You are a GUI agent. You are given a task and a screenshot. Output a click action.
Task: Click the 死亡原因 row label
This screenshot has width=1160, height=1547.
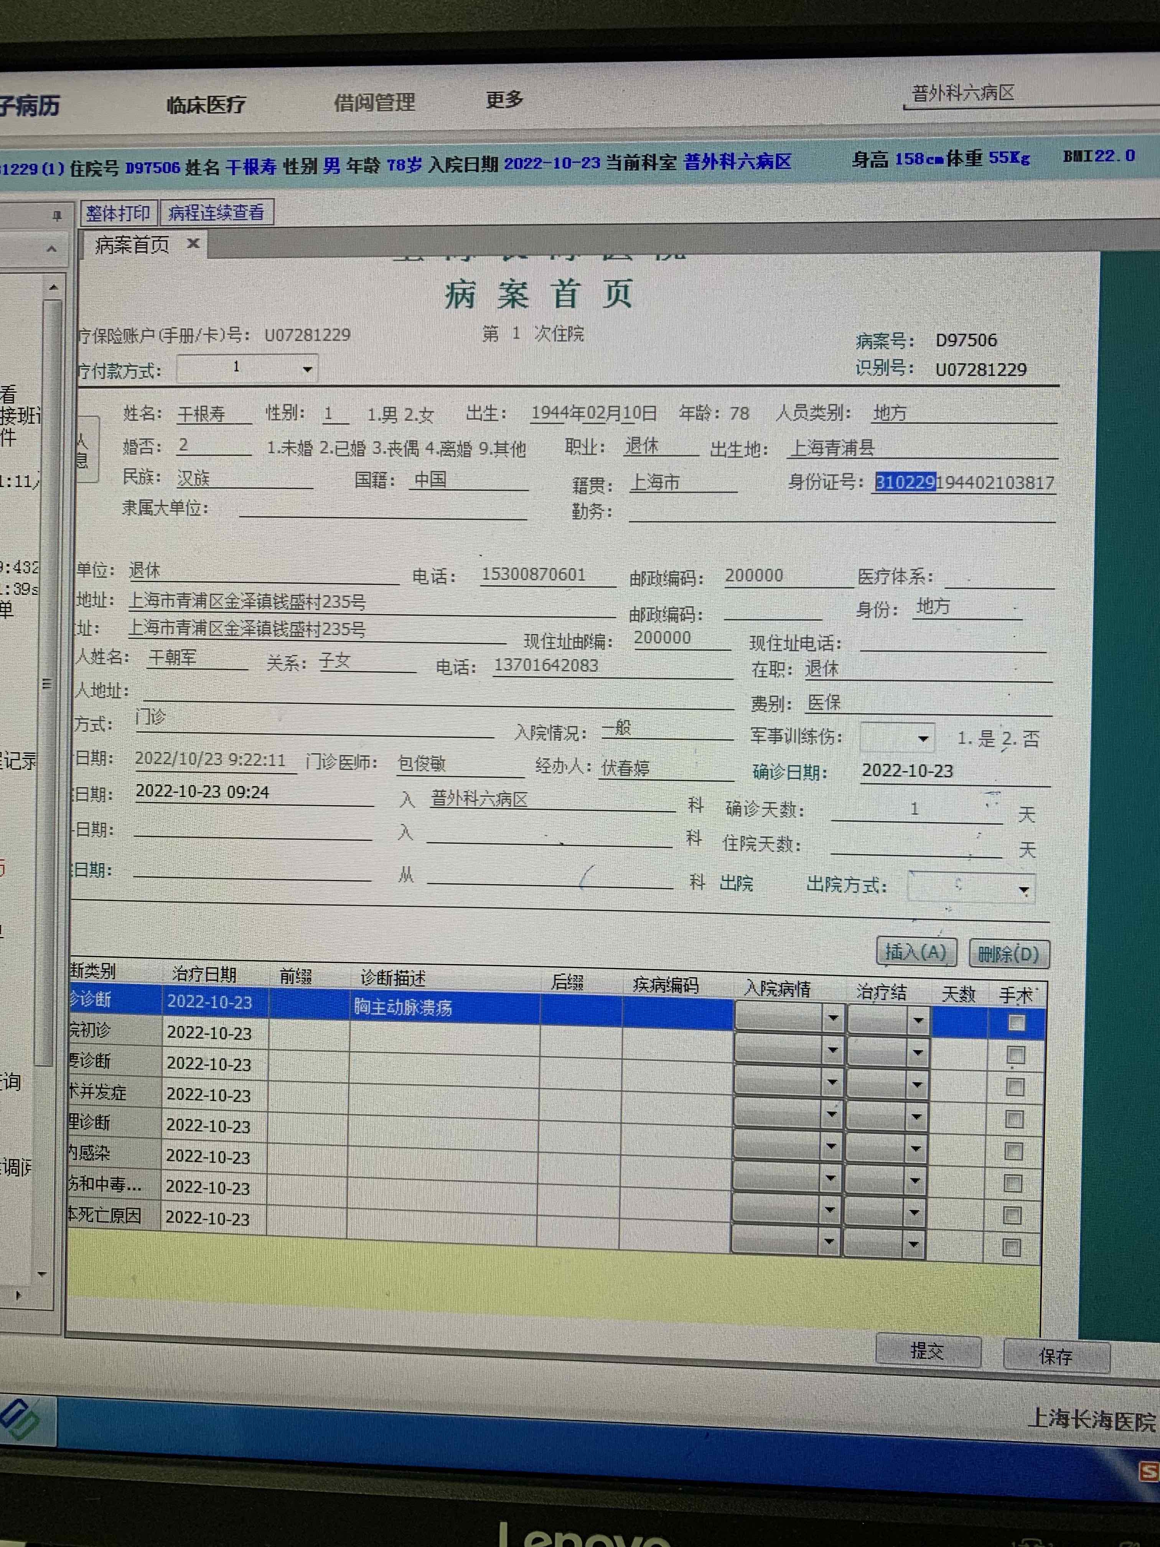[113, 1216]
